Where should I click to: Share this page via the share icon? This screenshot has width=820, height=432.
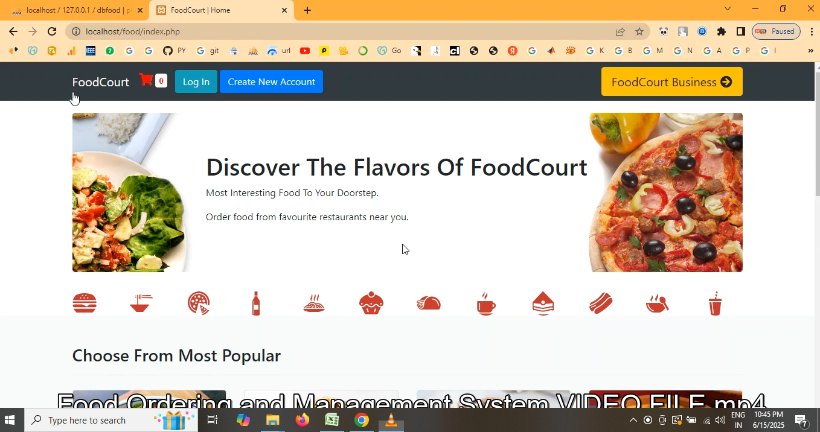[620, 31]
